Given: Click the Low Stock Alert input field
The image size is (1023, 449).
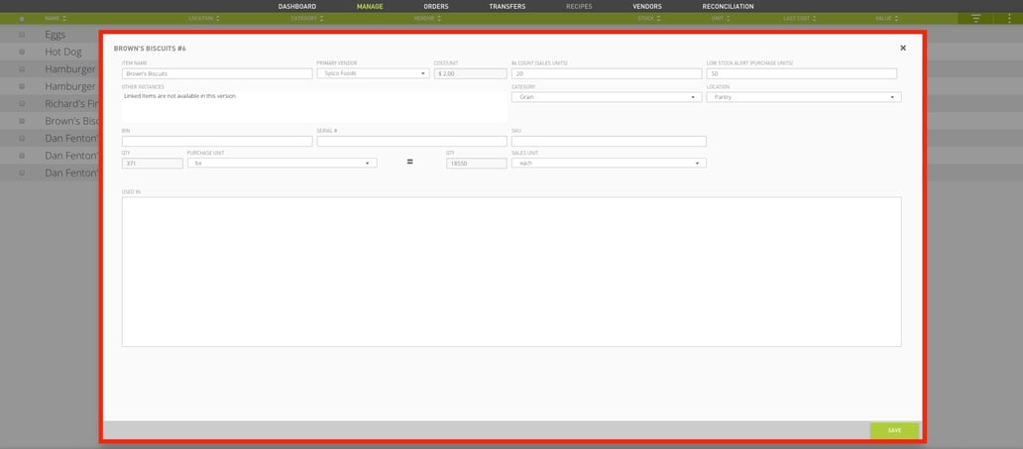Looking at the screenshot, I should [802, 73].
